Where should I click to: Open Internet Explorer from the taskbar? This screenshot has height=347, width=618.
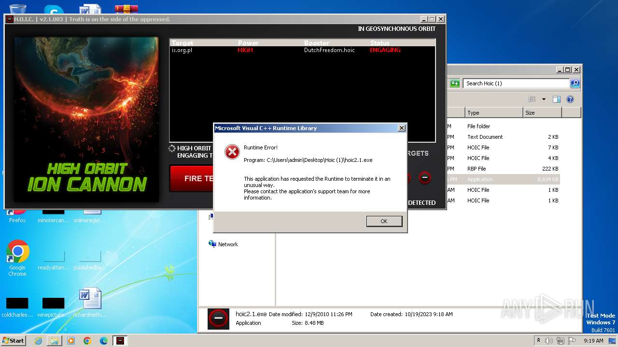[38, 341]
